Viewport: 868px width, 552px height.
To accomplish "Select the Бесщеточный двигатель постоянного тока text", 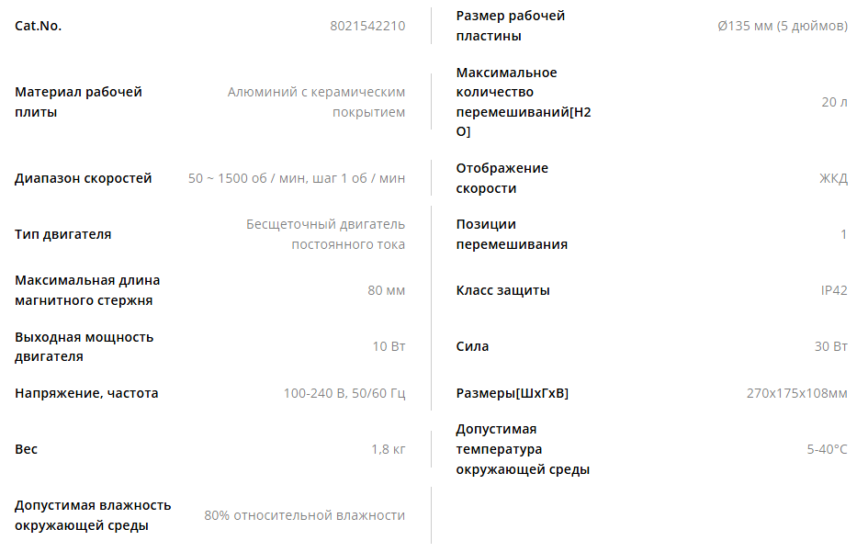I will (x=325, y=234).
